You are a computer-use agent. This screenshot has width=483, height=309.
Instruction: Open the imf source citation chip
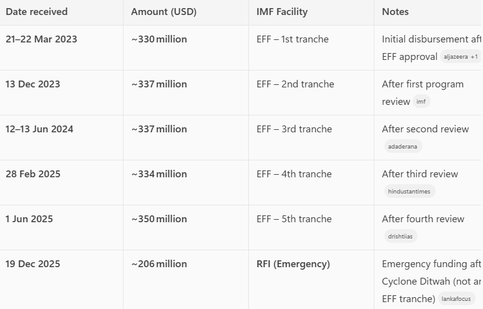pos(421,101)
